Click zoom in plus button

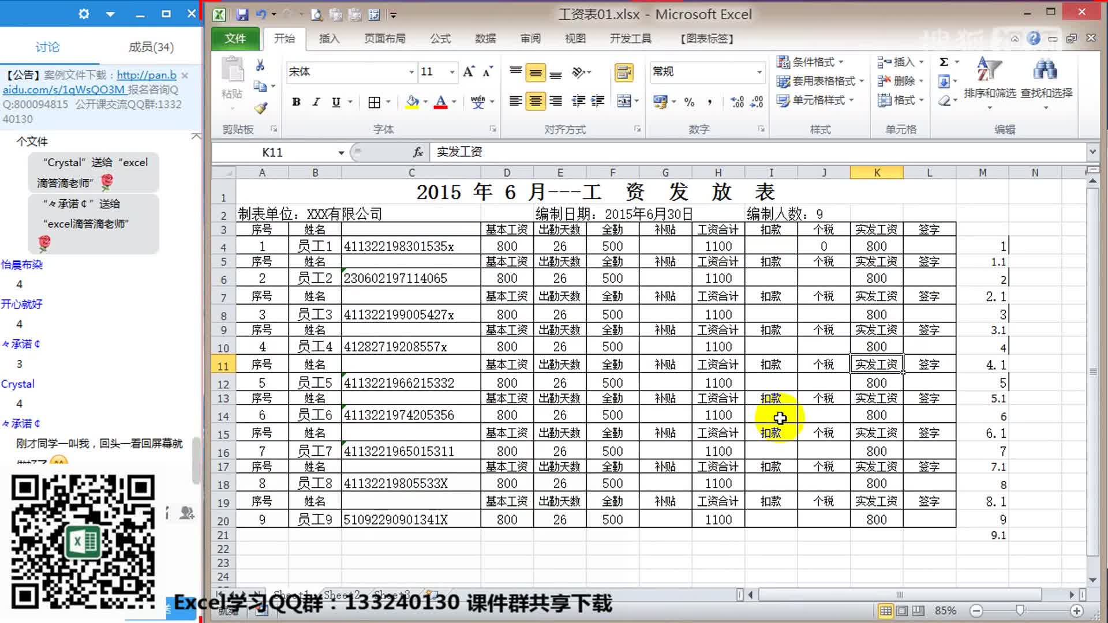pyautogui.click(x=1076, y=610)
